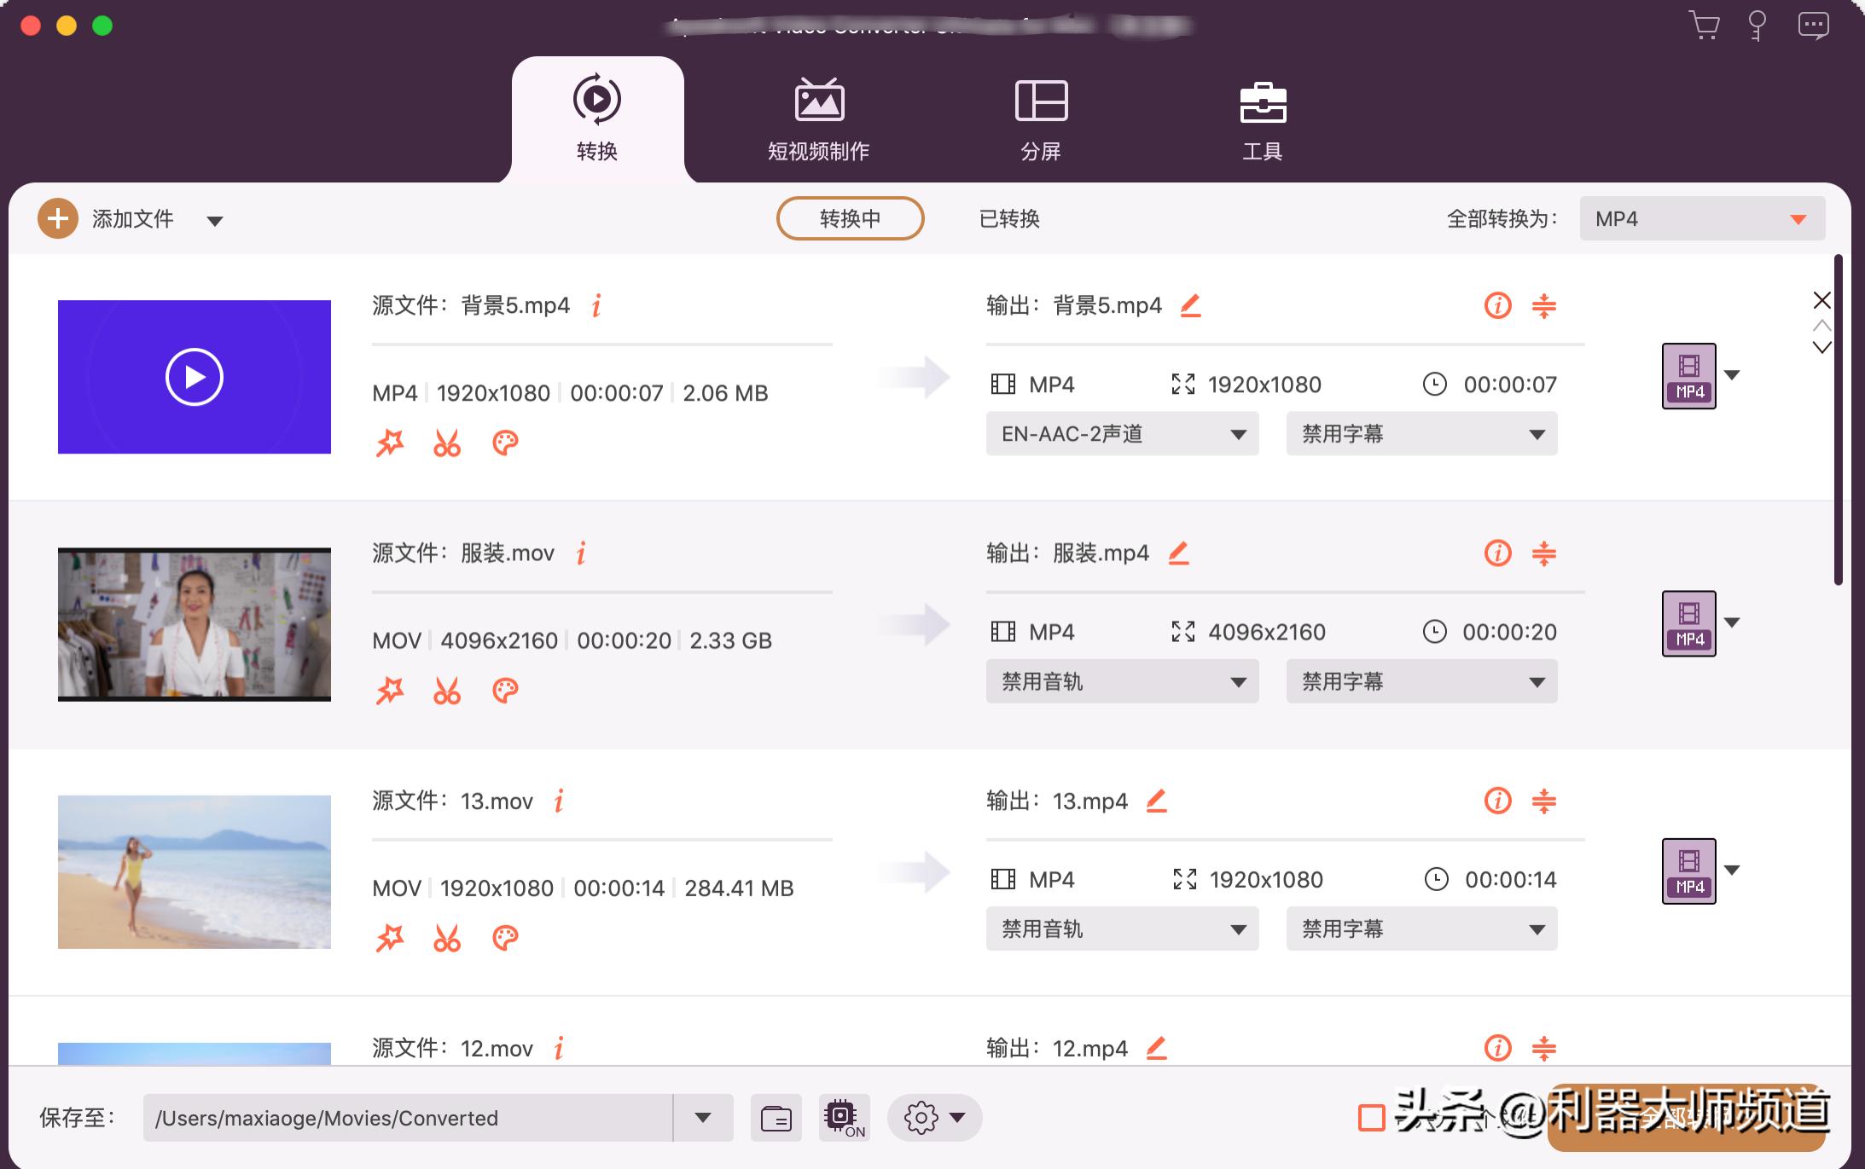This screenshot has height=1169, width=1865.
Task: Click the key icon to register the software
Action: click(x=1758, y=26)
